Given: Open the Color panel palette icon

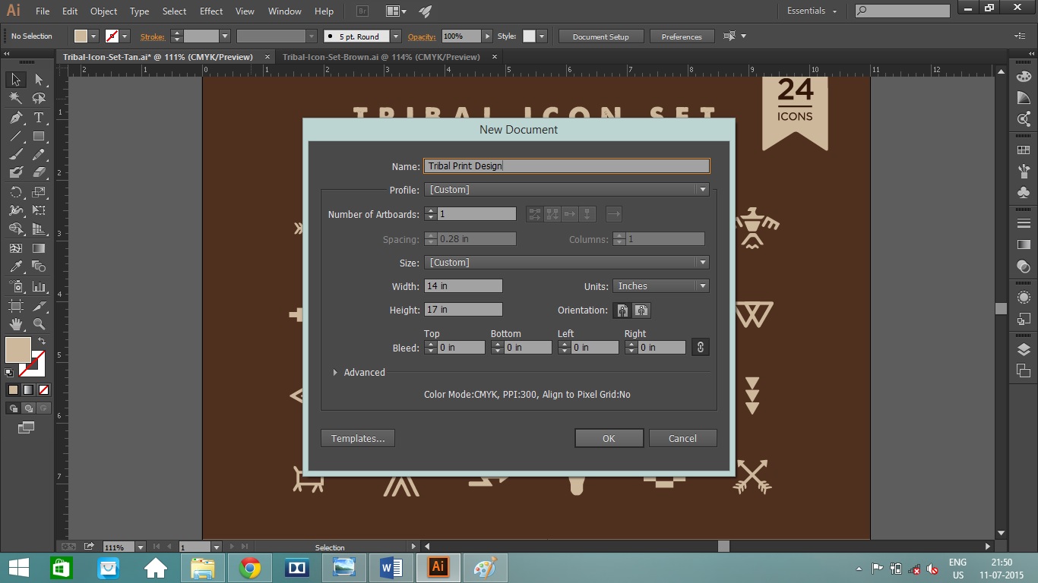Looking at the screenshot, I should point(1024,77).
